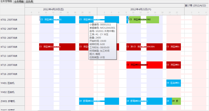209x111 pixels.
Task: Click the 2012年4月21日(六) date header
Action: (141, 9)
